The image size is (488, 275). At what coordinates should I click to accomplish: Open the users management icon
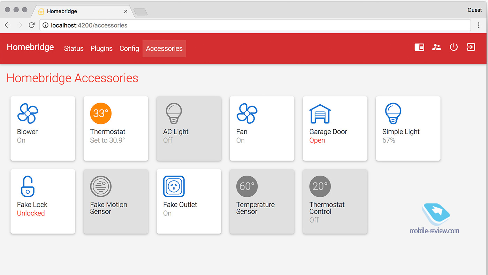tap(436, 47)
